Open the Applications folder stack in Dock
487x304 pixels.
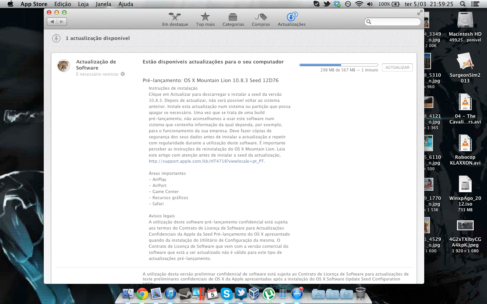tap(318, 294)
